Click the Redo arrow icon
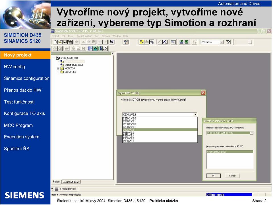The width and height of the screenshot is (273, 205). pos(105,42)
